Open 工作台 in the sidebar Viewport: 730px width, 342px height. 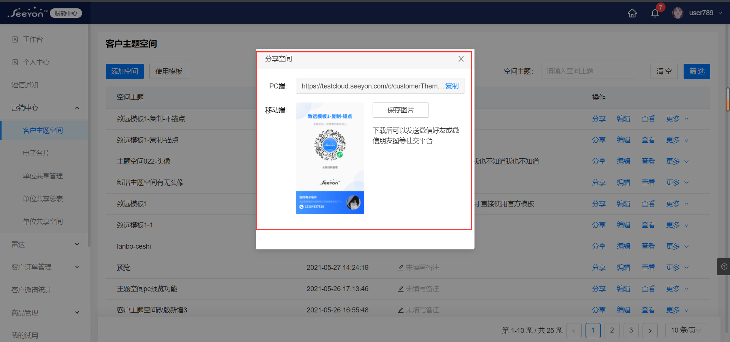pyautogui.click(x=33, y=39)
